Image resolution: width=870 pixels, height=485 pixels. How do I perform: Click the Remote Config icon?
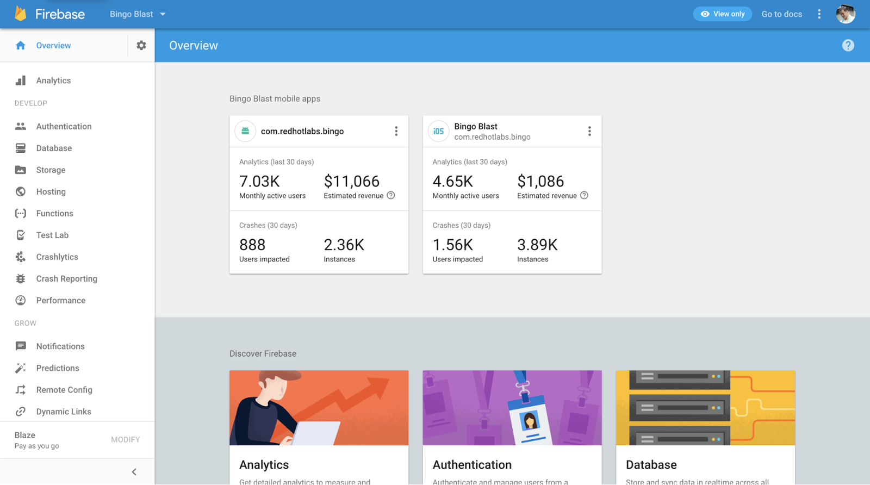[x=21, y=390]
